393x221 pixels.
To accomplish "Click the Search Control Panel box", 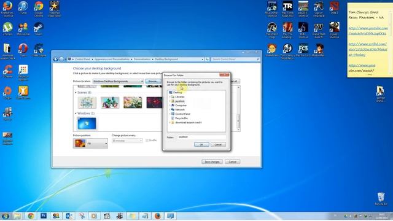I will point(235,60).
